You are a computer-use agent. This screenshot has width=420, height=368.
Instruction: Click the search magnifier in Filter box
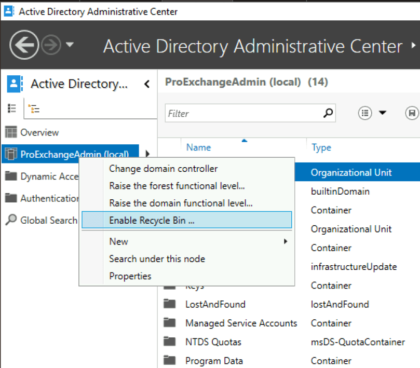click(328, 113)
